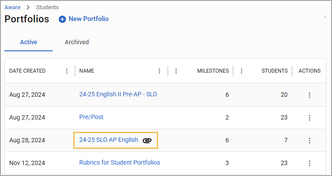This screenshot has width=332, height=176.
Task: Open the Pre/Post portfolio link
Action: (x=91, y=117)
